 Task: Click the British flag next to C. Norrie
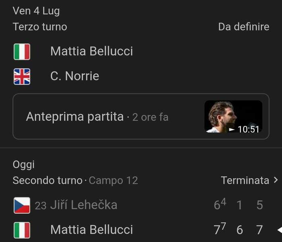tap(22, 76)
